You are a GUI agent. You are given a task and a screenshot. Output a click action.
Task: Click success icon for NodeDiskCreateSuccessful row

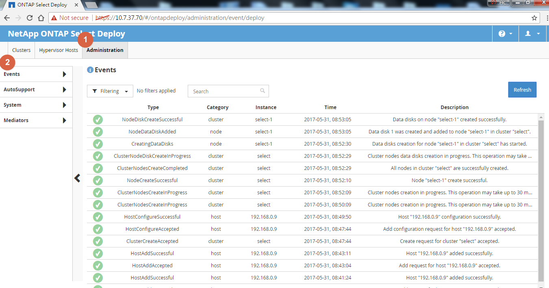coord(98,120)
